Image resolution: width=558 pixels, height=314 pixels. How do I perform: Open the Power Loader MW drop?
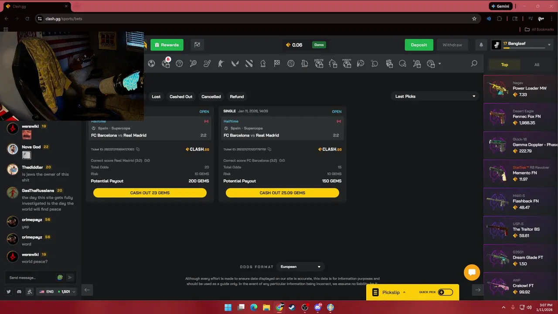click(x=521, y=89)
